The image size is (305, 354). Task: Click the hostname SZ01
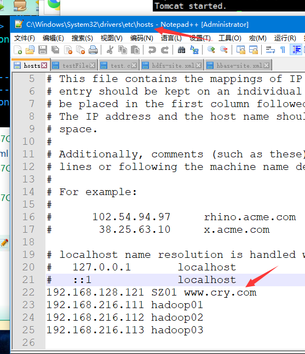(164, 292)
